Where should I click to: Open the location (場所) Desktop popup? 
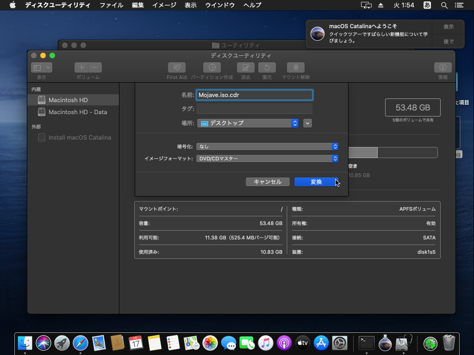coord(248,123)
